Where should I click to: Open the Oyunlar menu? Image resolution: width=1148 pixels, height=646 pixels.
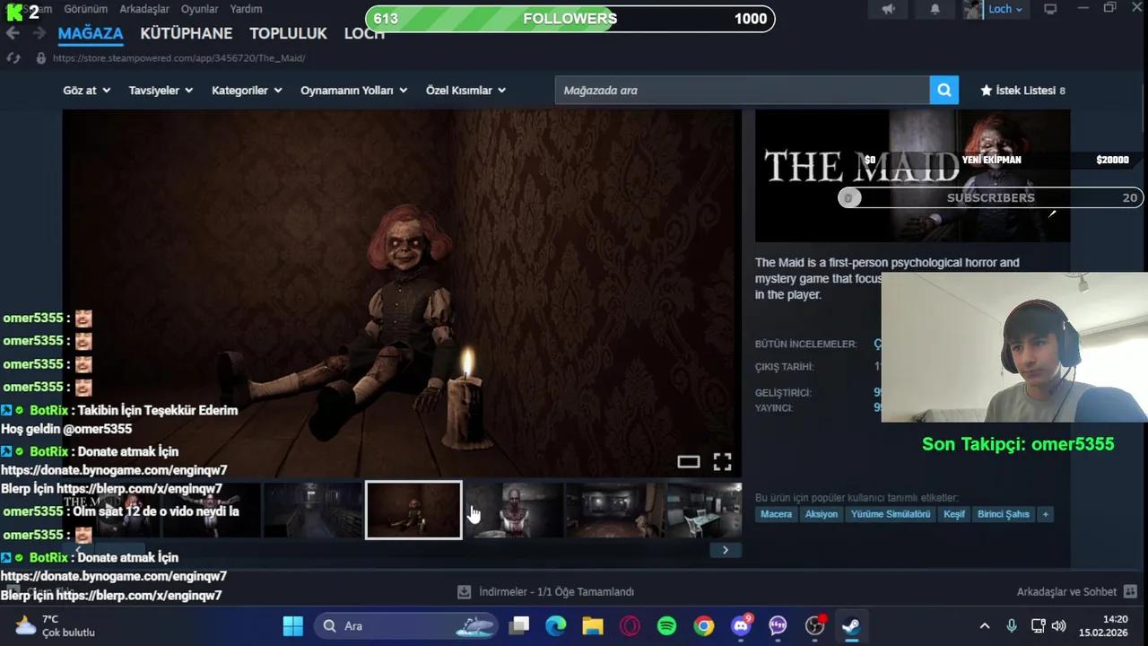point(199,9)
